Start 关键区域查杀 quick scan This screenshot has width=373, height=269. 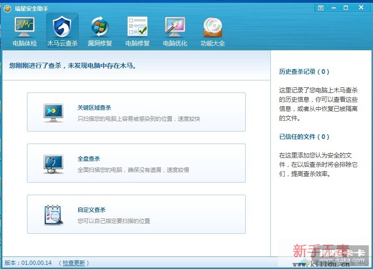coord(136,112)
